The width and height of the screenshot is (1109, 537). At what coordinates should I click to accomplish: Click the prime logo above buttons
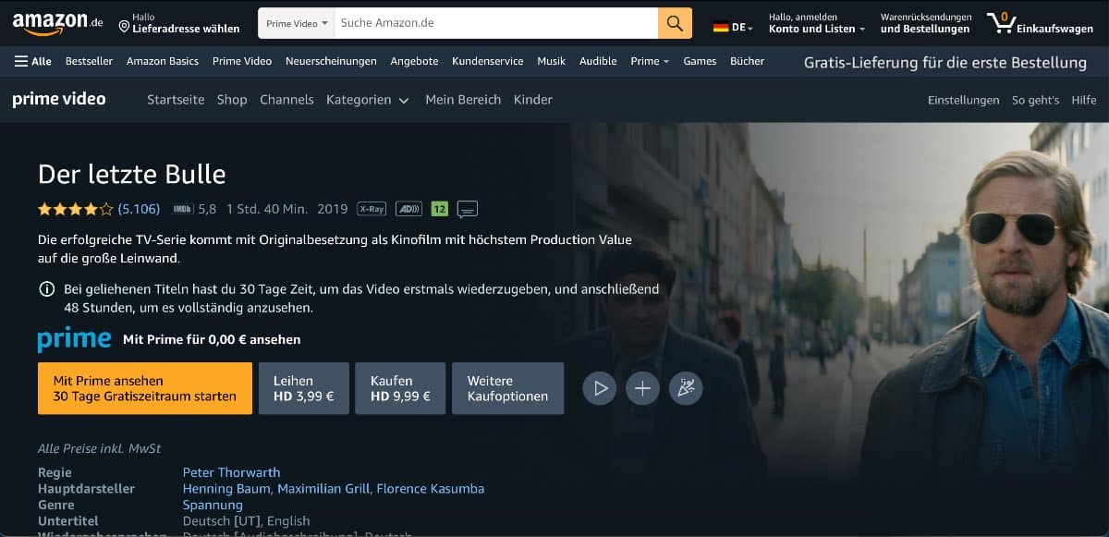pos(75,339)
